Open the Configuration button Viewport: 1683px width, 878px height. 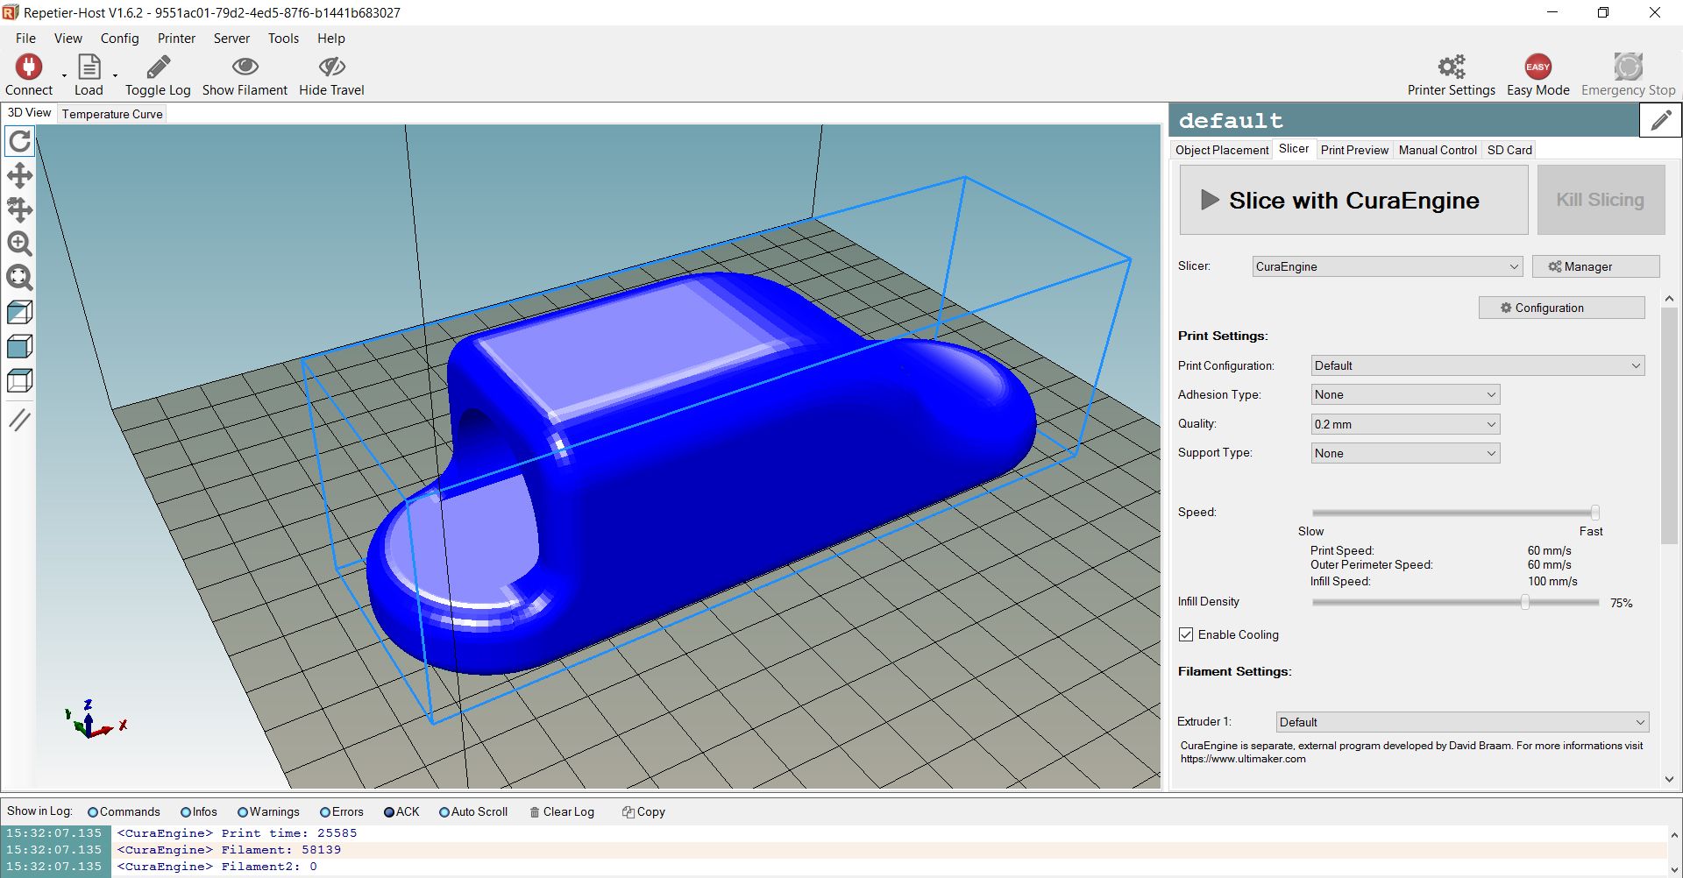[x=1561, y=308]
